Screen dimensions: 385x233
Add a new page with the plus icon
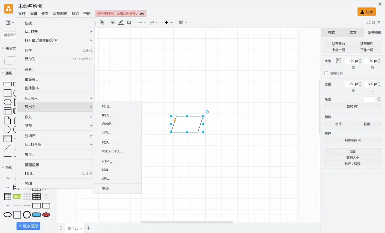(x=88, y=228)
